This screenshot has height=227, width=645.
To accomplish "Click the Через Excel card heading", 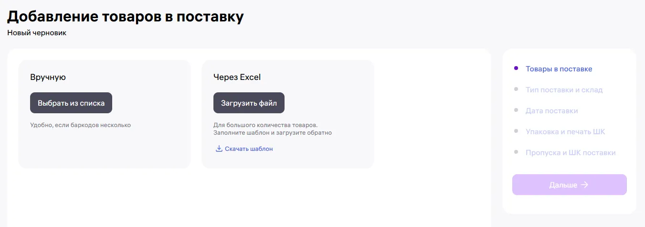I will coord(237,77).
